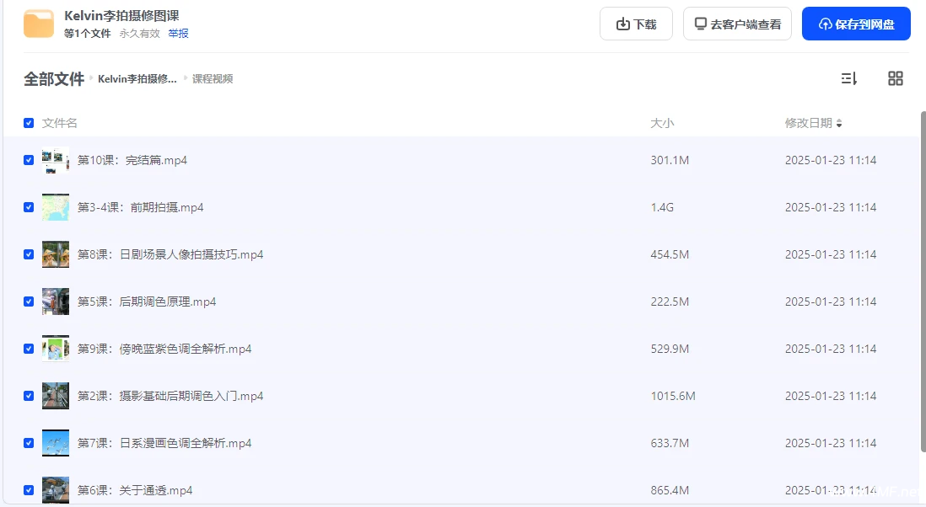Image resolution: width=926 pixels, height=507 pixels.
Task: Click the 举报 report link
Action: [x=178, y=34]
